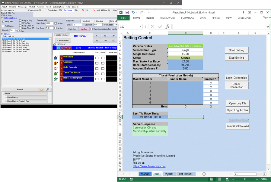This screenshot has height=182, width=271.
Task: Toggle the SP In Play checkbox
Action: pos(21,23)
